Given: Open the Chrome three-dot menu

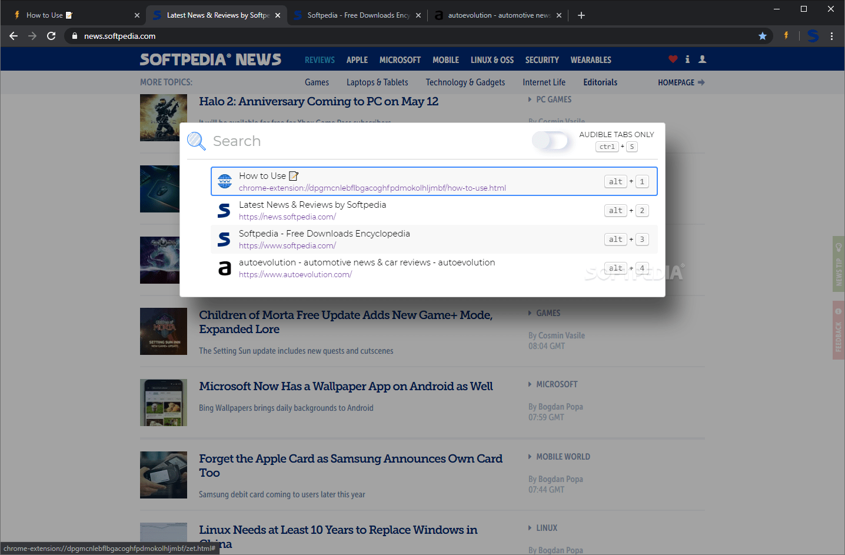Looking at the screenshot, I should [x=832, y=36].
